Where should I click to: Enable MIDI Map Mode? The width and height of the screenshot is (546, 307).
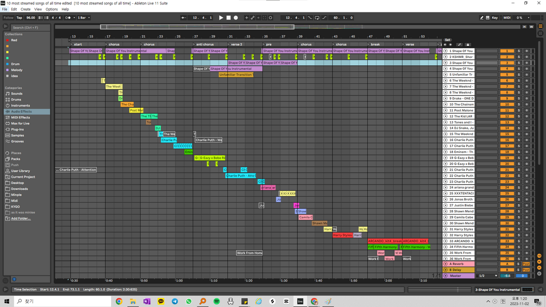coord(507,17)
